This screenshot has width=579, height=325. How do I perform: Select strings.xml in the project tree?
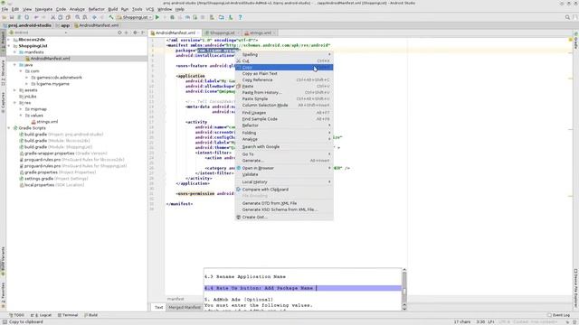pos(44,122)
